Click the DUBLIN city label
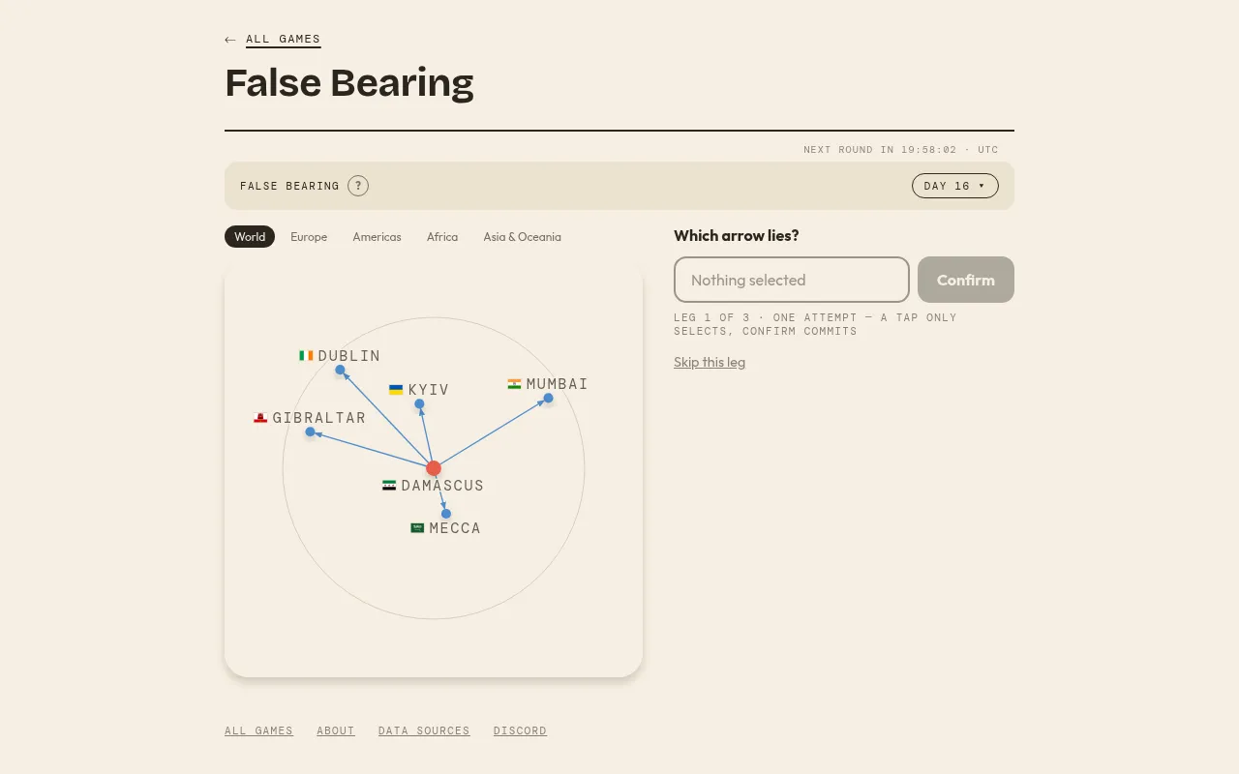This screenshot has width=1239, height=774. 349,356
